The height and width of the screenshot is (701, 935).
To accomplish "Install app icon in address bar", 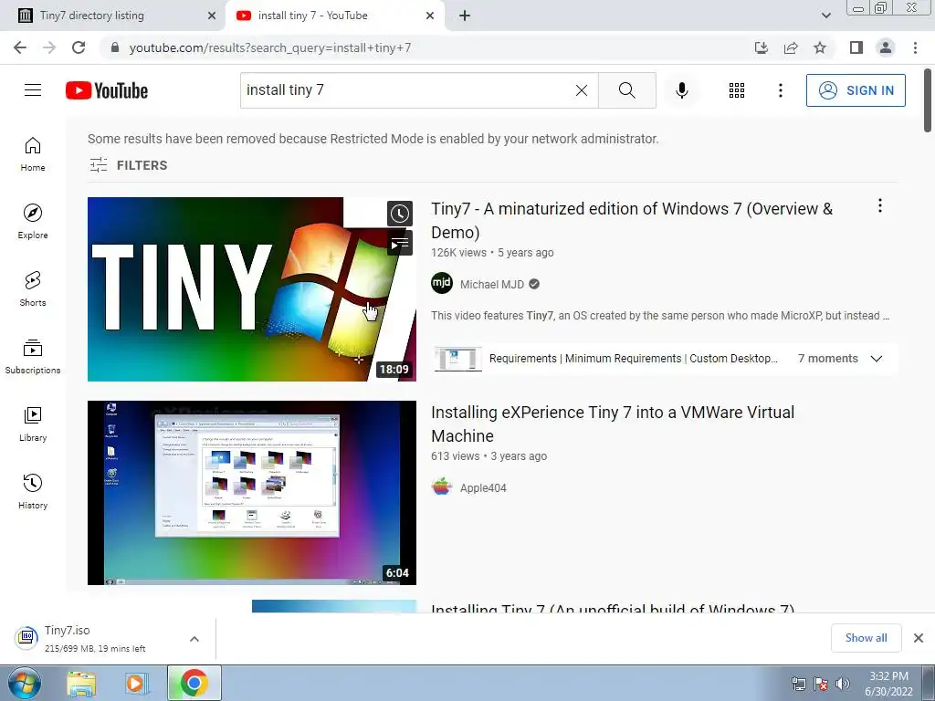I will coord(762,47).
